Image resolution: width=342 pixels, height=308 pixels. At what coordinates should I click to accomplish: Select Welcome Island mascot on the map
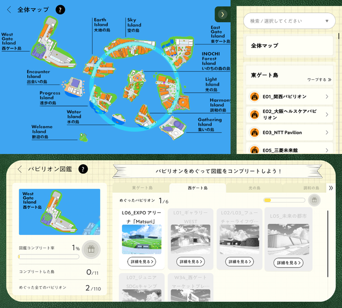click(84, 137)
